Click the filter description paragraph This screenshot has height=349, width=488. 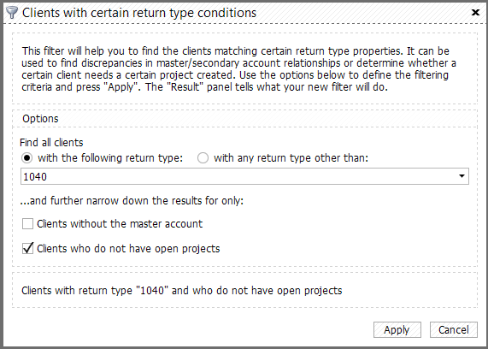[238, 69]
